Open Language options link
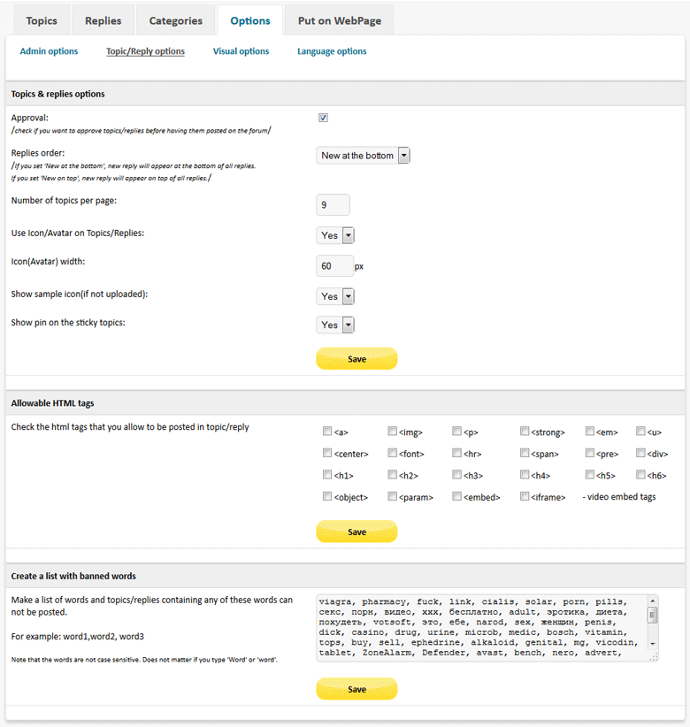The image size is (690, 727). [332, 51]
